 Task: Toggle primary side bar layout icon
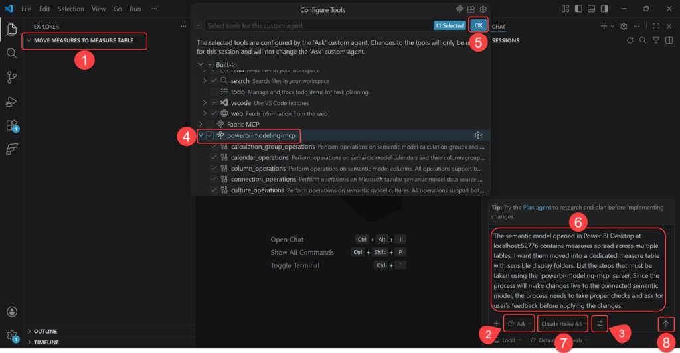point(578,9)
